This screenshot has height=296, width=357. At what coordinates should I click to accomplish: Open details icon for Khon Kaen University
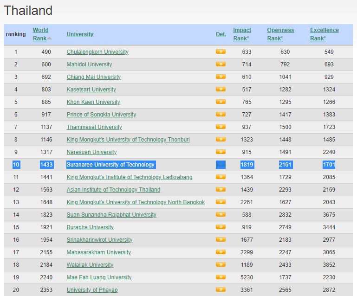point(221,102)
